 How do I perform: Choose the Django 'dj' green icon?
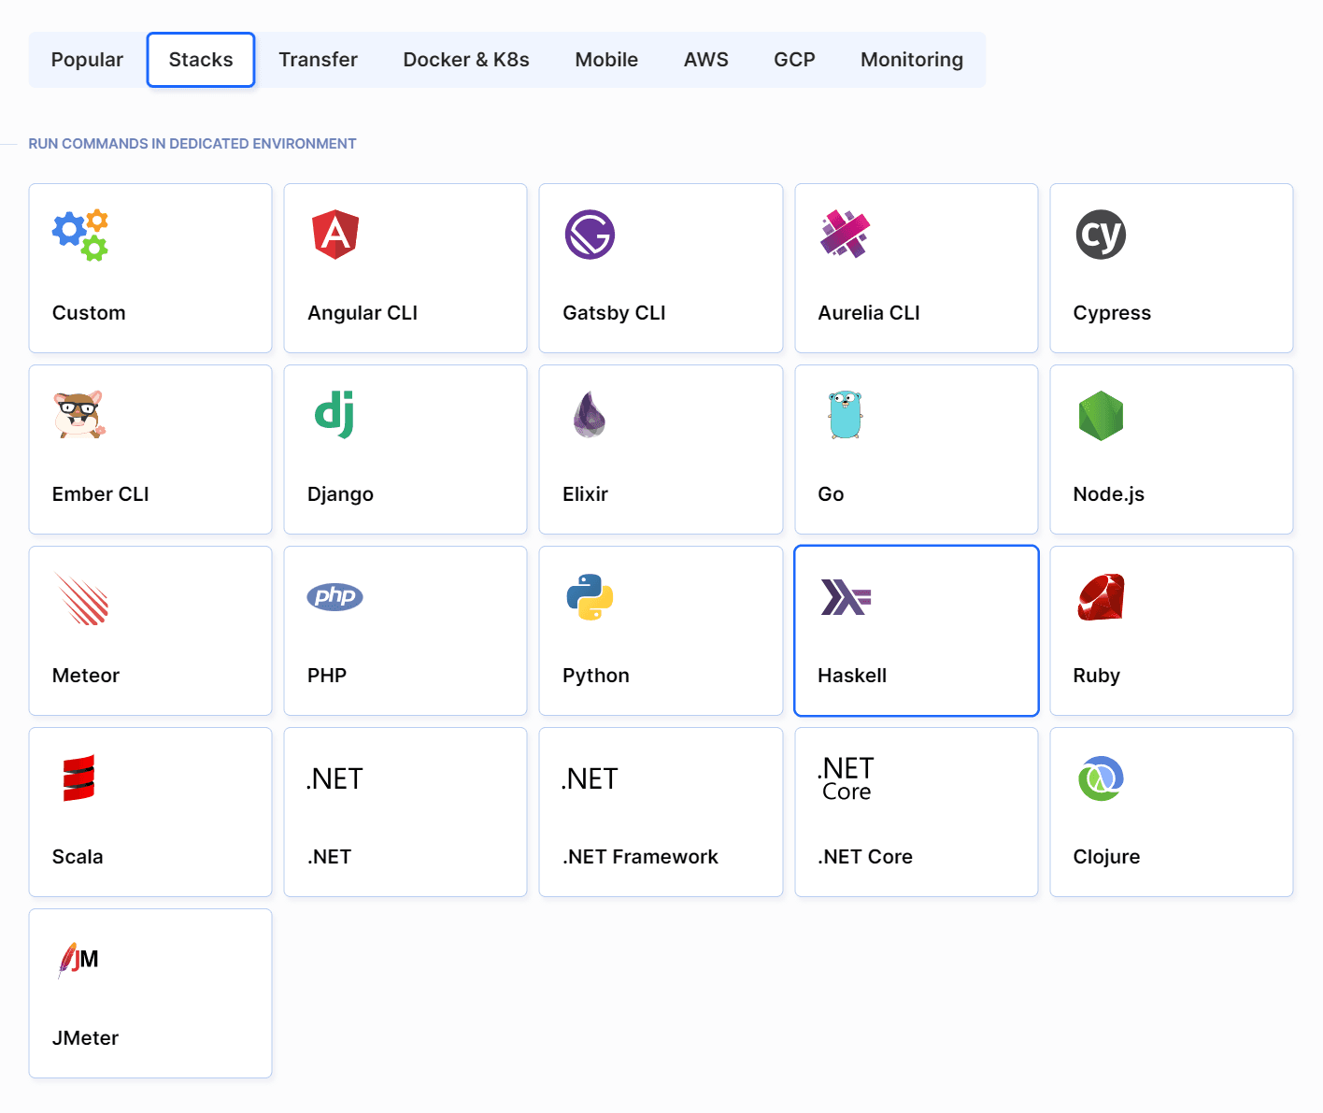point(334,415)
